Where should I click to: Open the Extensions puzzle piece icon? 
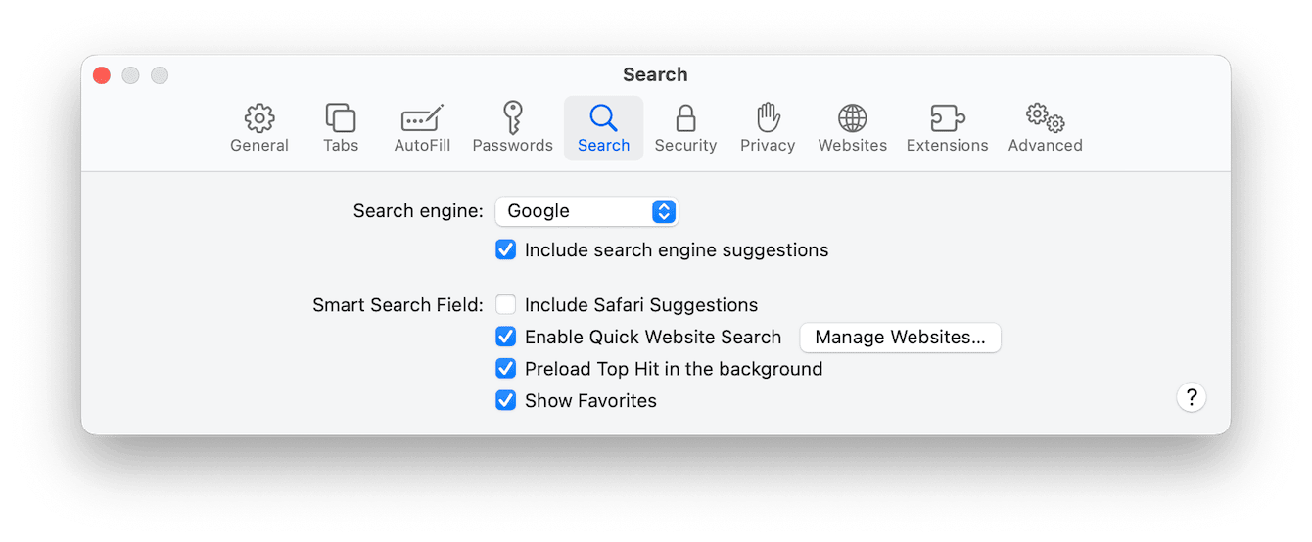click(x=947, y=118)
